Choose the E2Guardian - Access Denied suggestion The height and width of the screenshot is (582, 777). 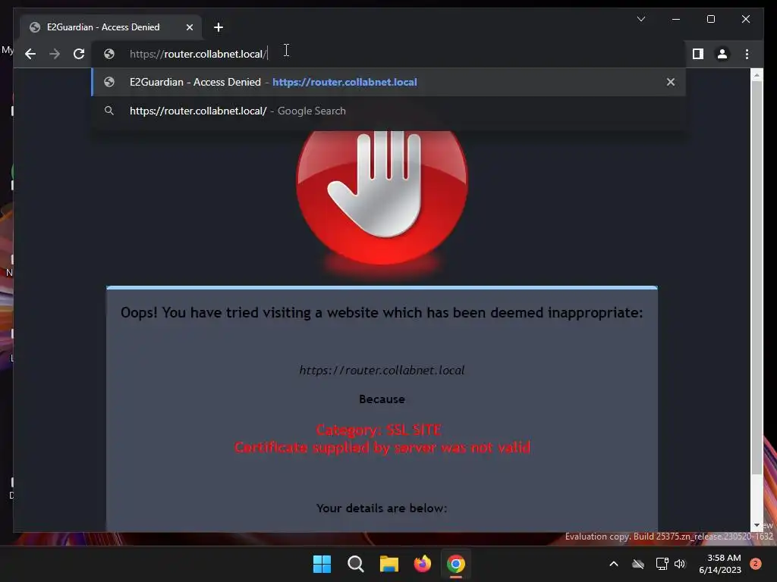point(388,82)
